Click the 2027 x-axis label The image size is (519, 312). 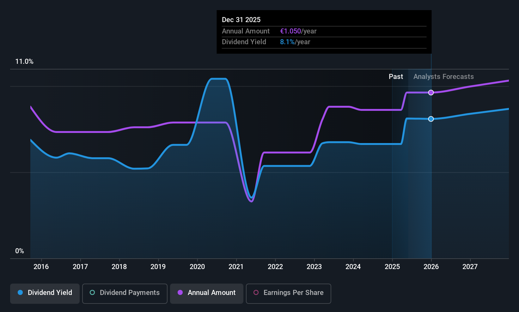470,267
